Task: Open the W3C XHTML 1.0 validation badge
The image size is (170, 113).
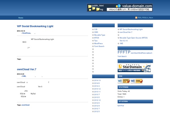Action: [x=124, y=81]
